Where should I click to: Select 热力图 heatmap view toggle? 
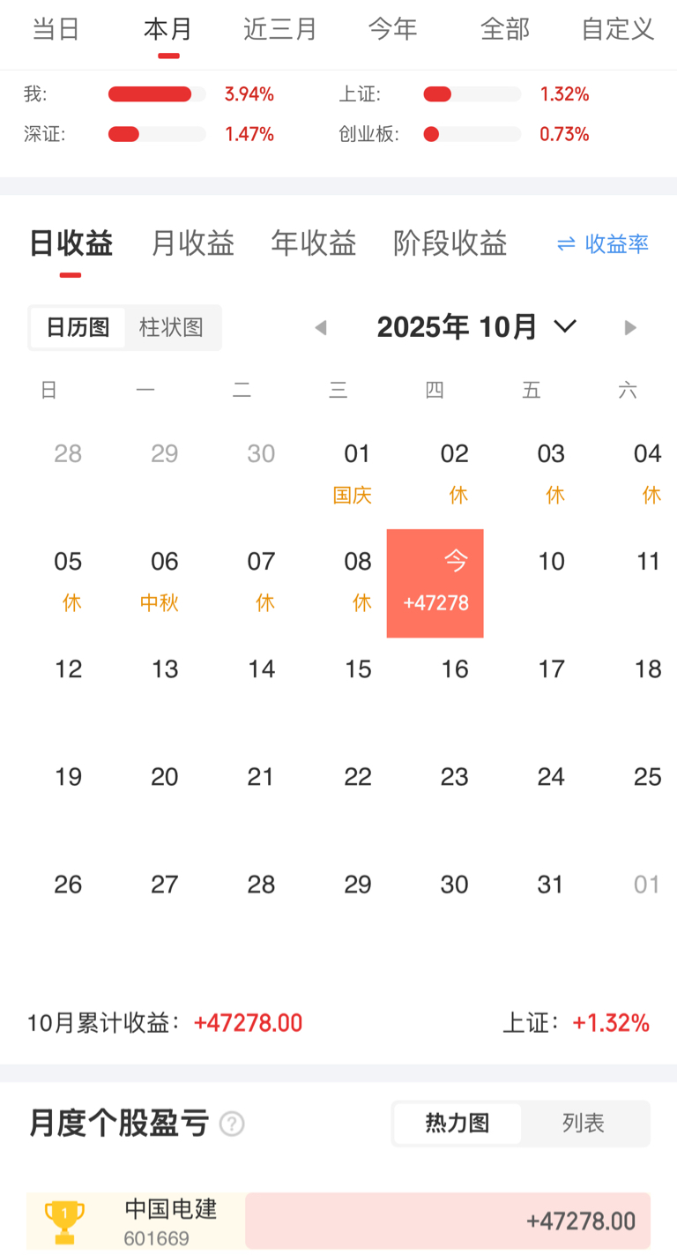[x=458, y=1124]
